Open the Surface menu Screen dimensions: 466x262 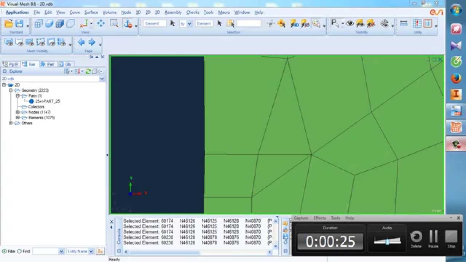[91, 12]
